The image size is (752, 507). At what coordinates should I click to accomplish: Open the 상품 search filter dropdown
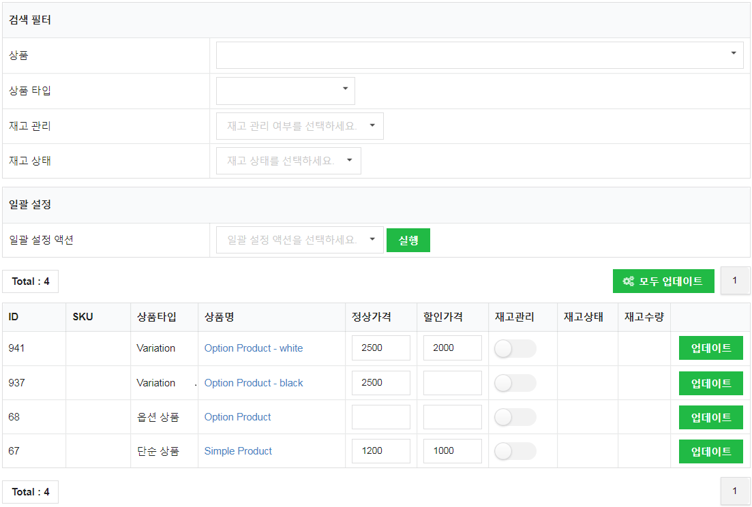click(x=479, y=55)
